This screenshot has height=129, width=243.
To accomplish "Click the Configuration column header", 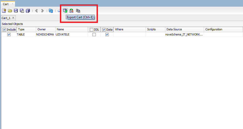I will 223,29.
